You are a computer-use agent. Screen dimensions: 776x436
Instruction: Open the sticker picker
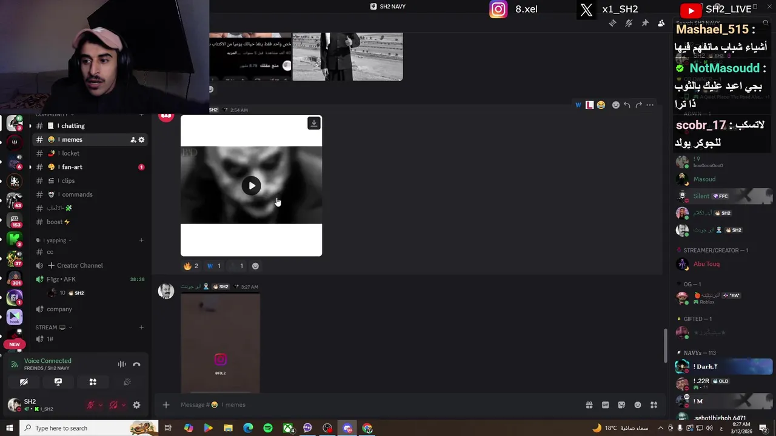[621, 405]
